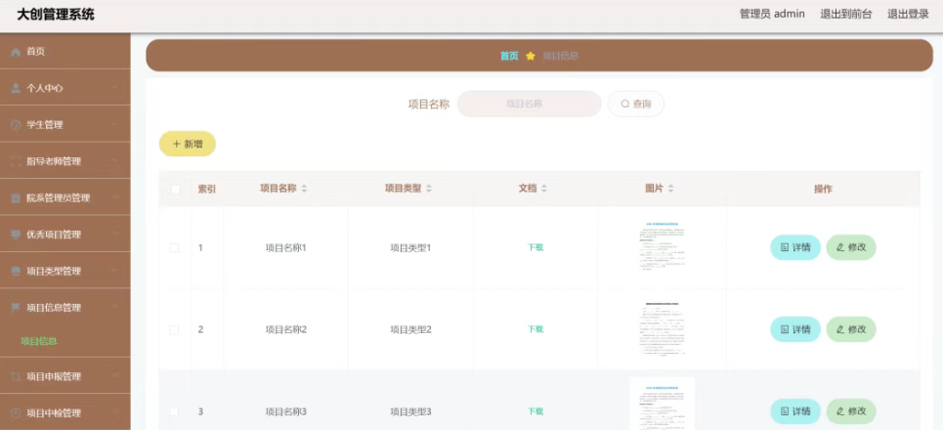Download the document for 项目名称2
This screenshot has height=430, width=943.
pos(536,329)
